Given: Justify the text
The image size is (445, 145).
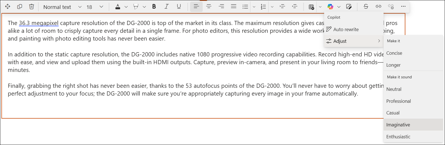Looking at the screenshot, I should coord(234,7).
